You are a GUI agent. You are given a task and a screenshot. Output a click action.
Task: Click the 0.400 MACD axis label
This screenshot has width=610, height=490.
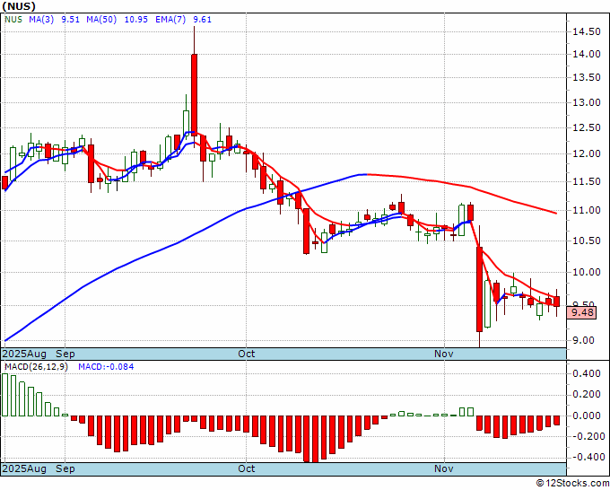pos(587,373)
